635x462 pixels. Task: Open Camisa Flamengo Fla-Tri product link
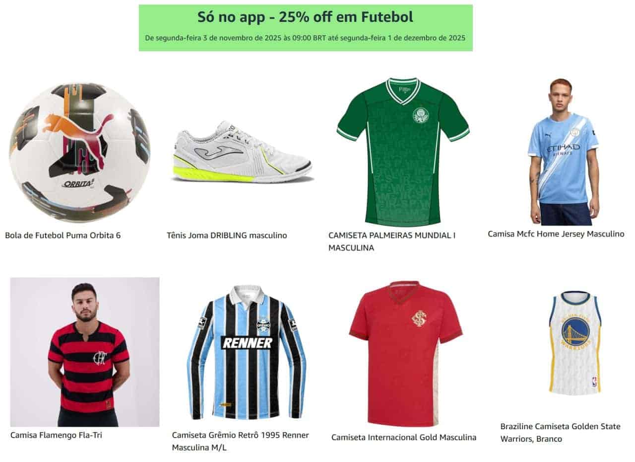point(56,435)
